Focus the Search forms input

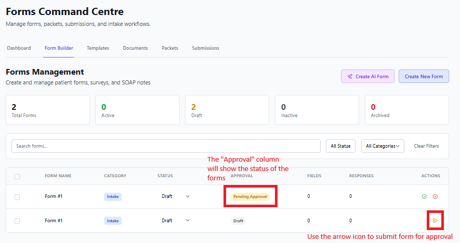(x=166, y=146)
